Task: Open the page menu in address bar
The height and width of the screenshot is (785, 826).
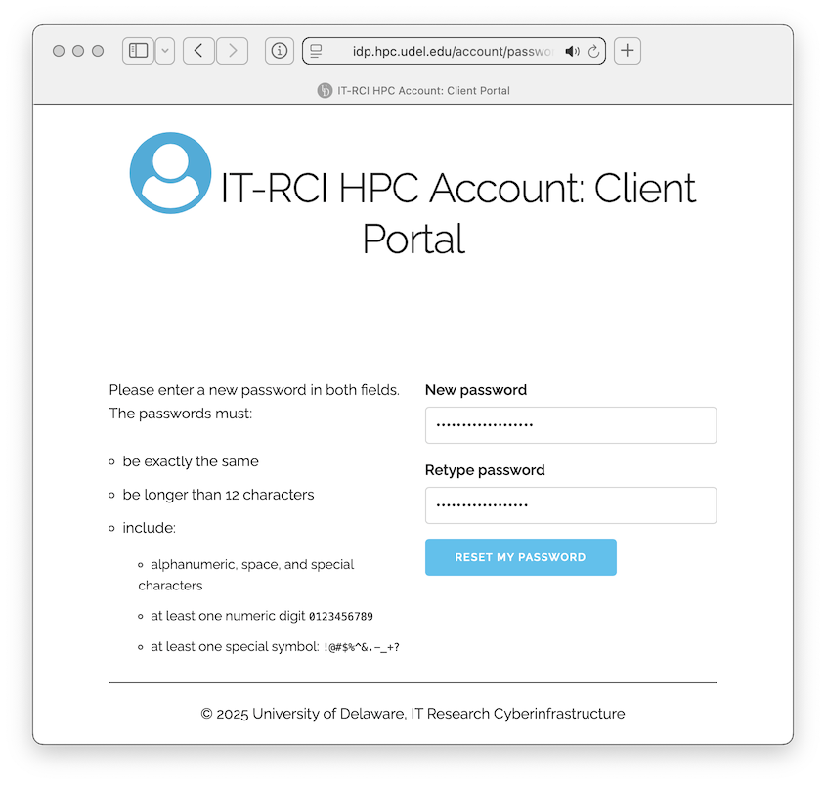Action: 316,51
